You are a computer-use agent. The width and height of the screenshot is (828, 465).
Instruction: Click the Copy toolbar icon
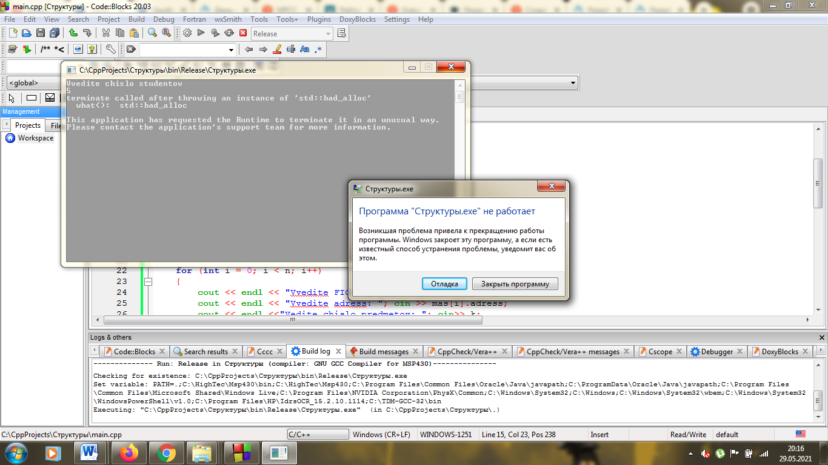(119, 33)
